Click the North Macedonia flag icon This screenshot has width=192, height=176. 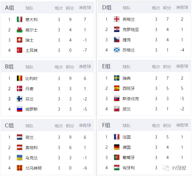20,168
